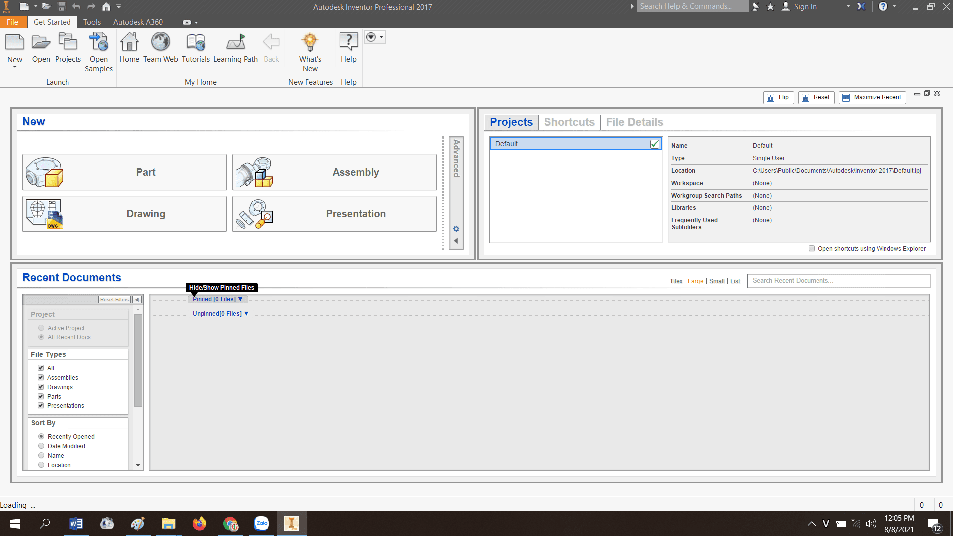Viewport: 953px width, 536px height.
Task: Click the Reset layout button
Action: pyautogui.click(x=816, y=97)
